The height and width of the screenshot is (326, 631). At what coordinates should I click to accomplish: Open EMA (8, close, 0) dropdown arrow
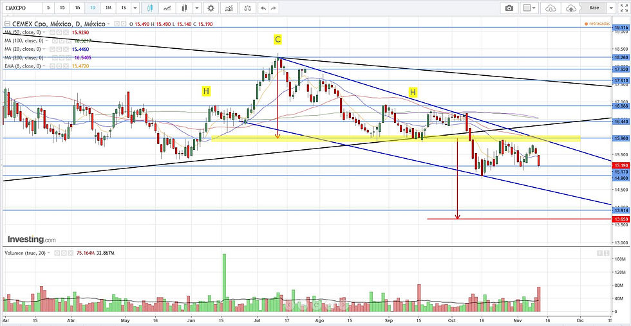pos(44,66)
